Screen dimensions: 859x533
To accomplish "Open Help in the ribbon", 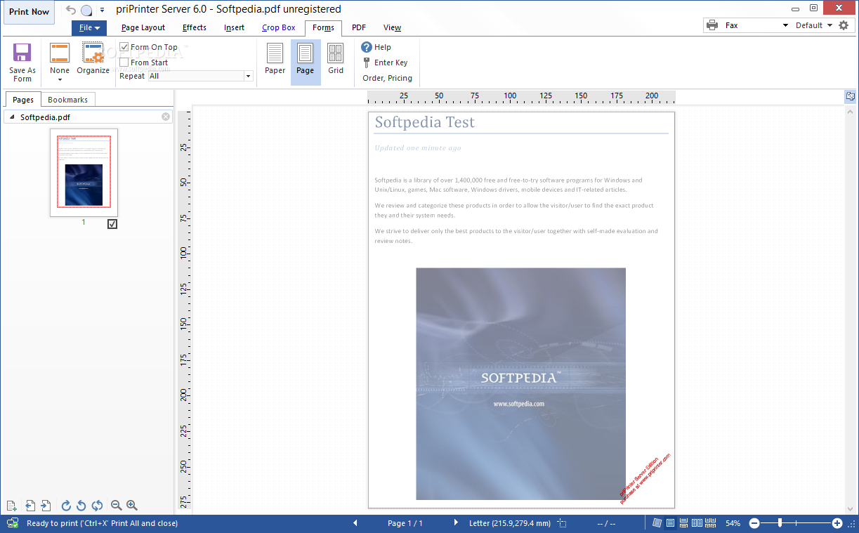I will pos(376,47).
